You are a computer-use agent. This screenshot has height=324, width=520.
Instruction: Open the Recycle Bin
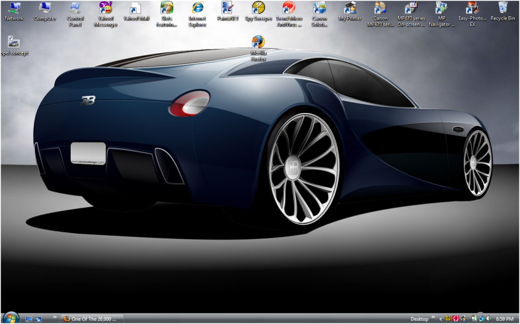pyautogui.click(x=503, y=9)
